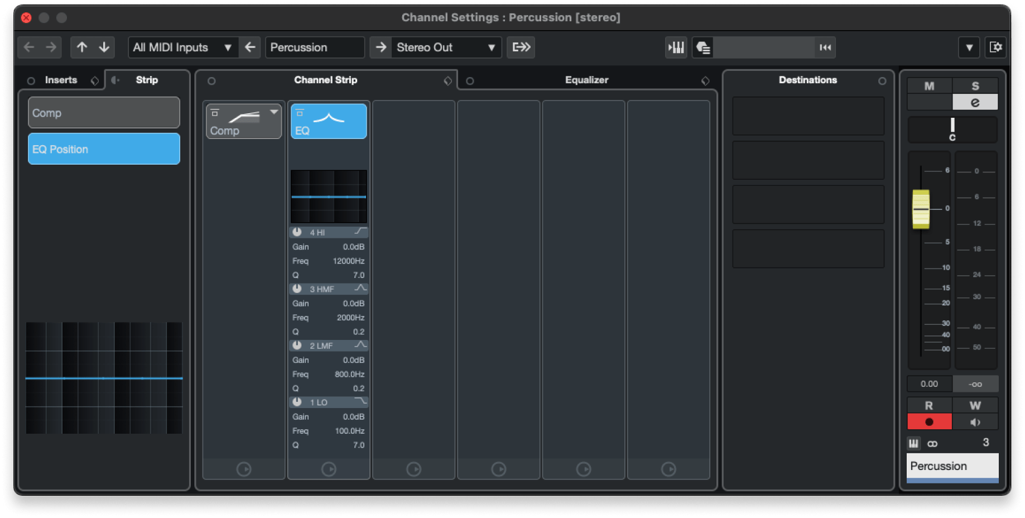Click the channel volume fader handle

coord(921,209)
